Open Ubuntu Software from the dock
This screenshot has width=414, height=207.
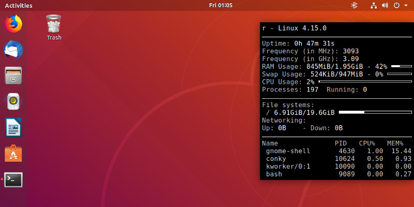(x=13, y=153)
